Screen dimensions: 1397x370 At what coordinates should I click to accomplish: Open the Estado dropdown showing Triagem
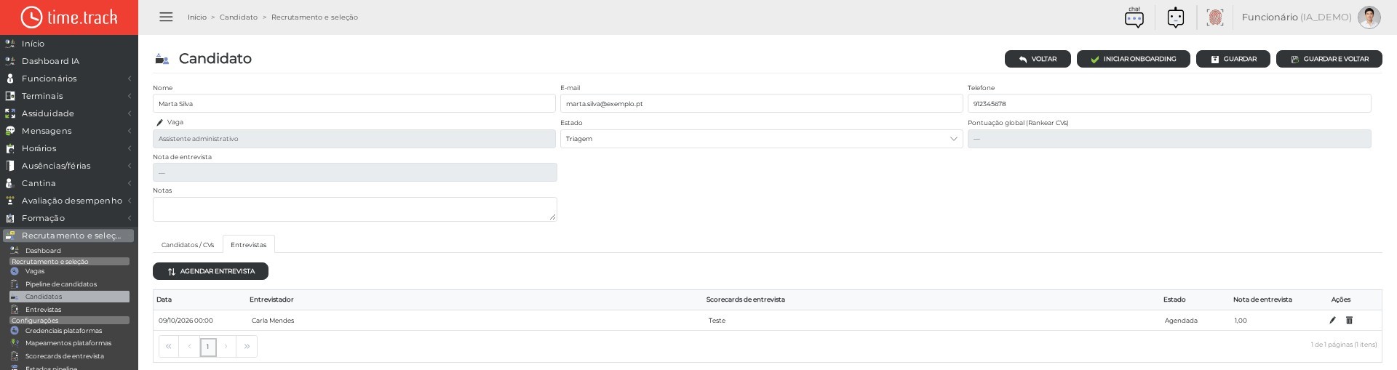click(761, 139)
